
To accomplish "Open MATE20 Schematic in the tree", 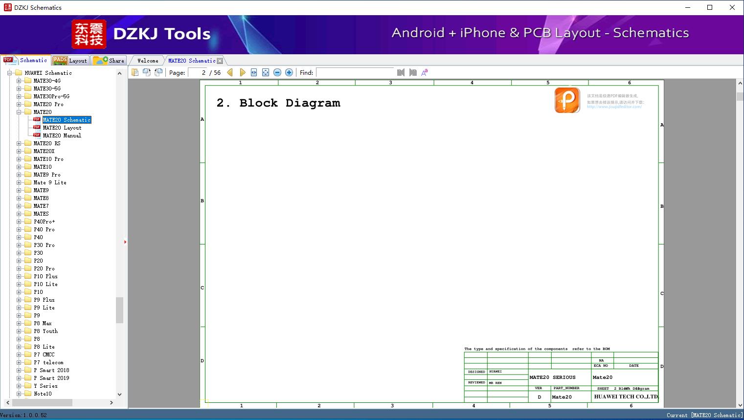I will pos(67,120).
